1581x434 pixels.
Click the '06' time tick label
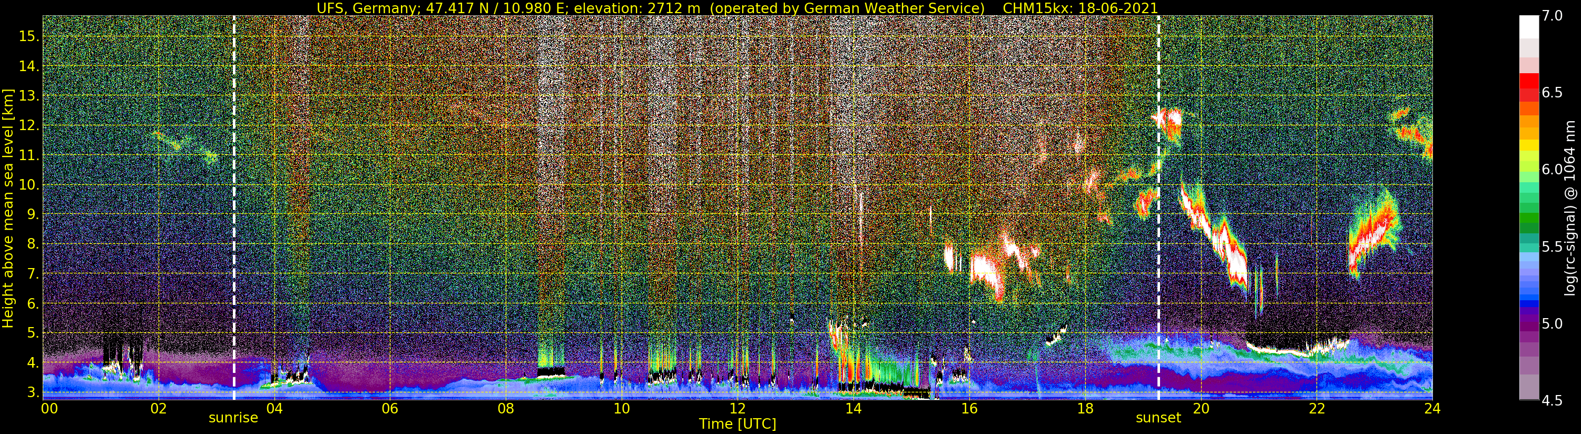tap(390, 409)
